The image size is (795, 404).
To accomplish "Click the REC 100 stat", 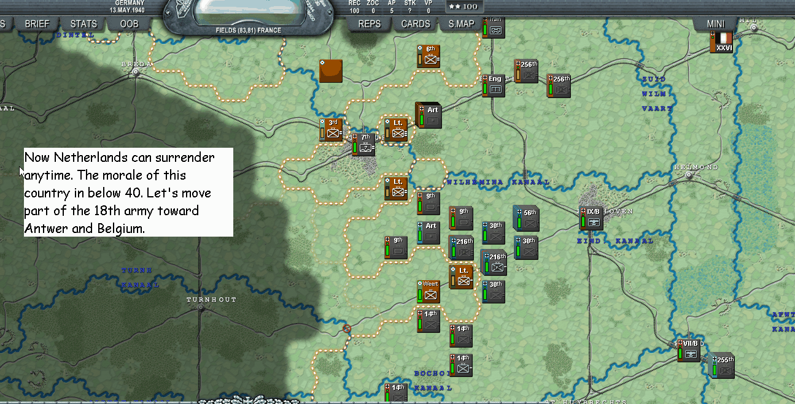I will click(355, 6).
